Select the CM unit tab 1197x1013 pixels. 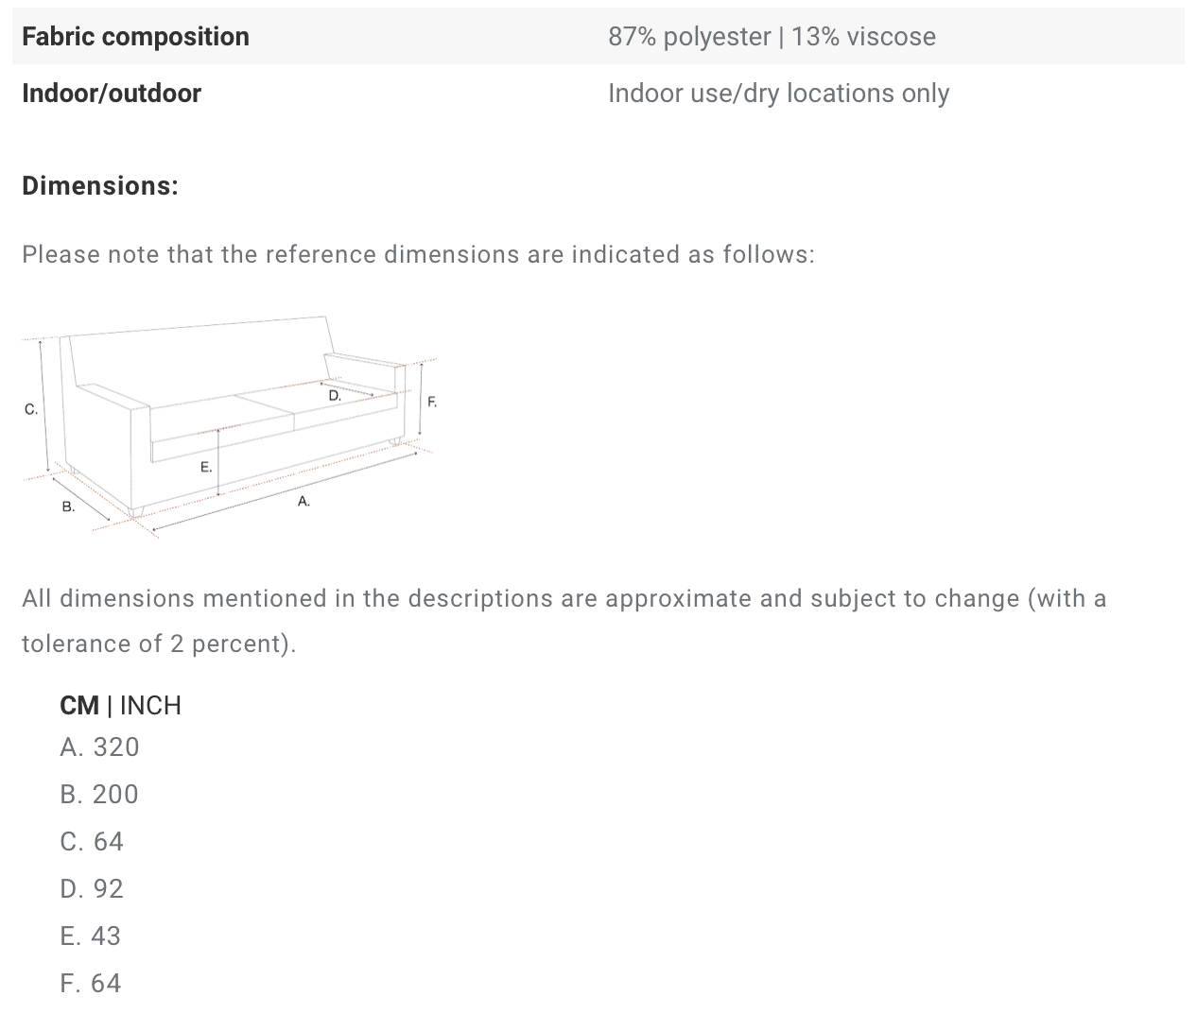pos(79,706)
